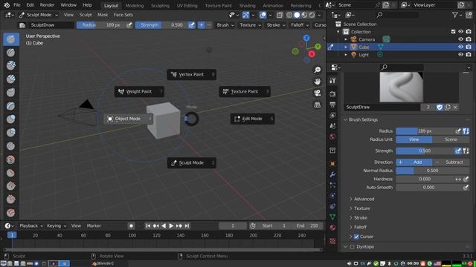Toggle strength pressure sensitivity in header
Image resolution: width=476 pixels, height=267 pixels.
[192, 25]
